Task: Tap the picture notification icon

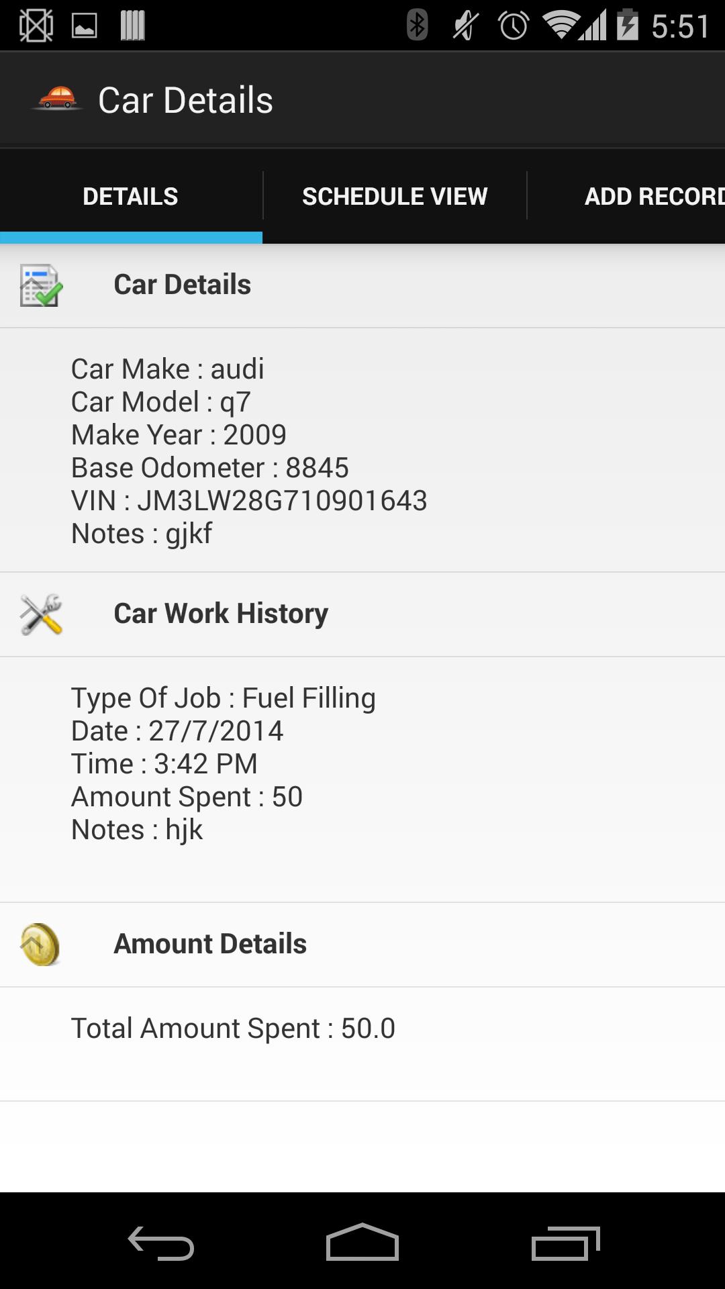Action: [x=85, y=26]
